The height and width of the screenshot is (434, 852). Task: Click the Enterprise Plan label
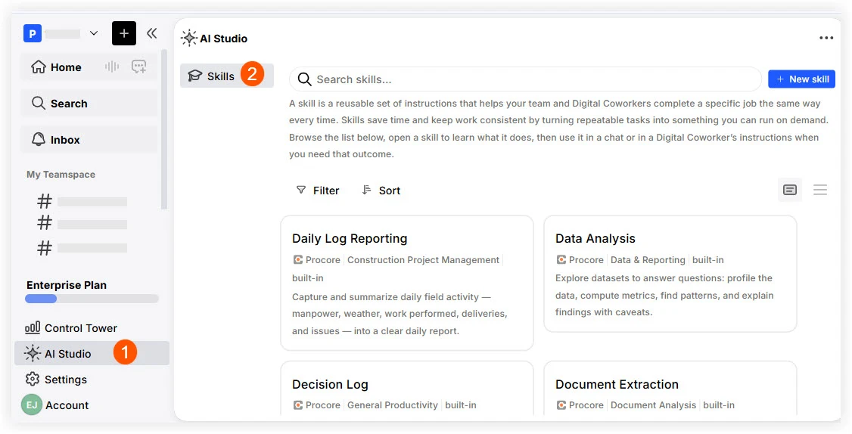67,285
